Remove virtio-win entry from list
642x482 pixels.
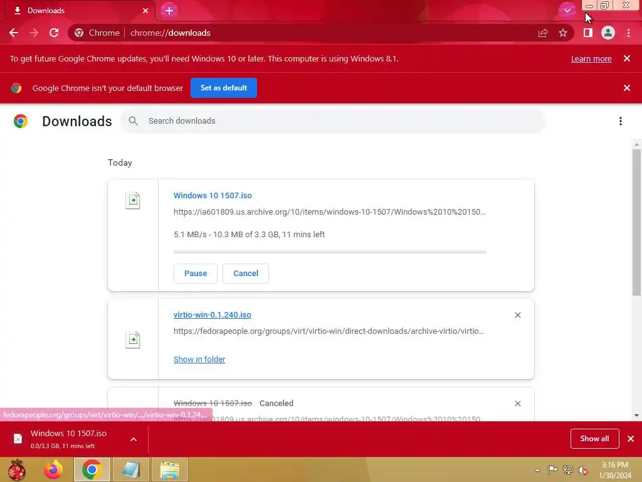(517, 315)
